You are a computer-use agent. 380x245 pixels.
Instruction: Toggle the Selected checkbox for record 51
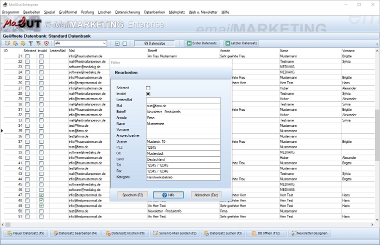tap(27, 216)
